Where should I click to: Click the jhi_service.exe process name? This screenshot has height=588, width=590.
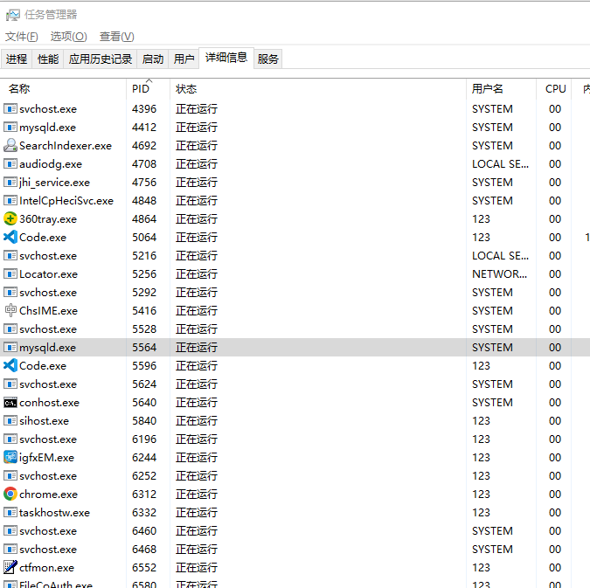[x=55, y=183]
